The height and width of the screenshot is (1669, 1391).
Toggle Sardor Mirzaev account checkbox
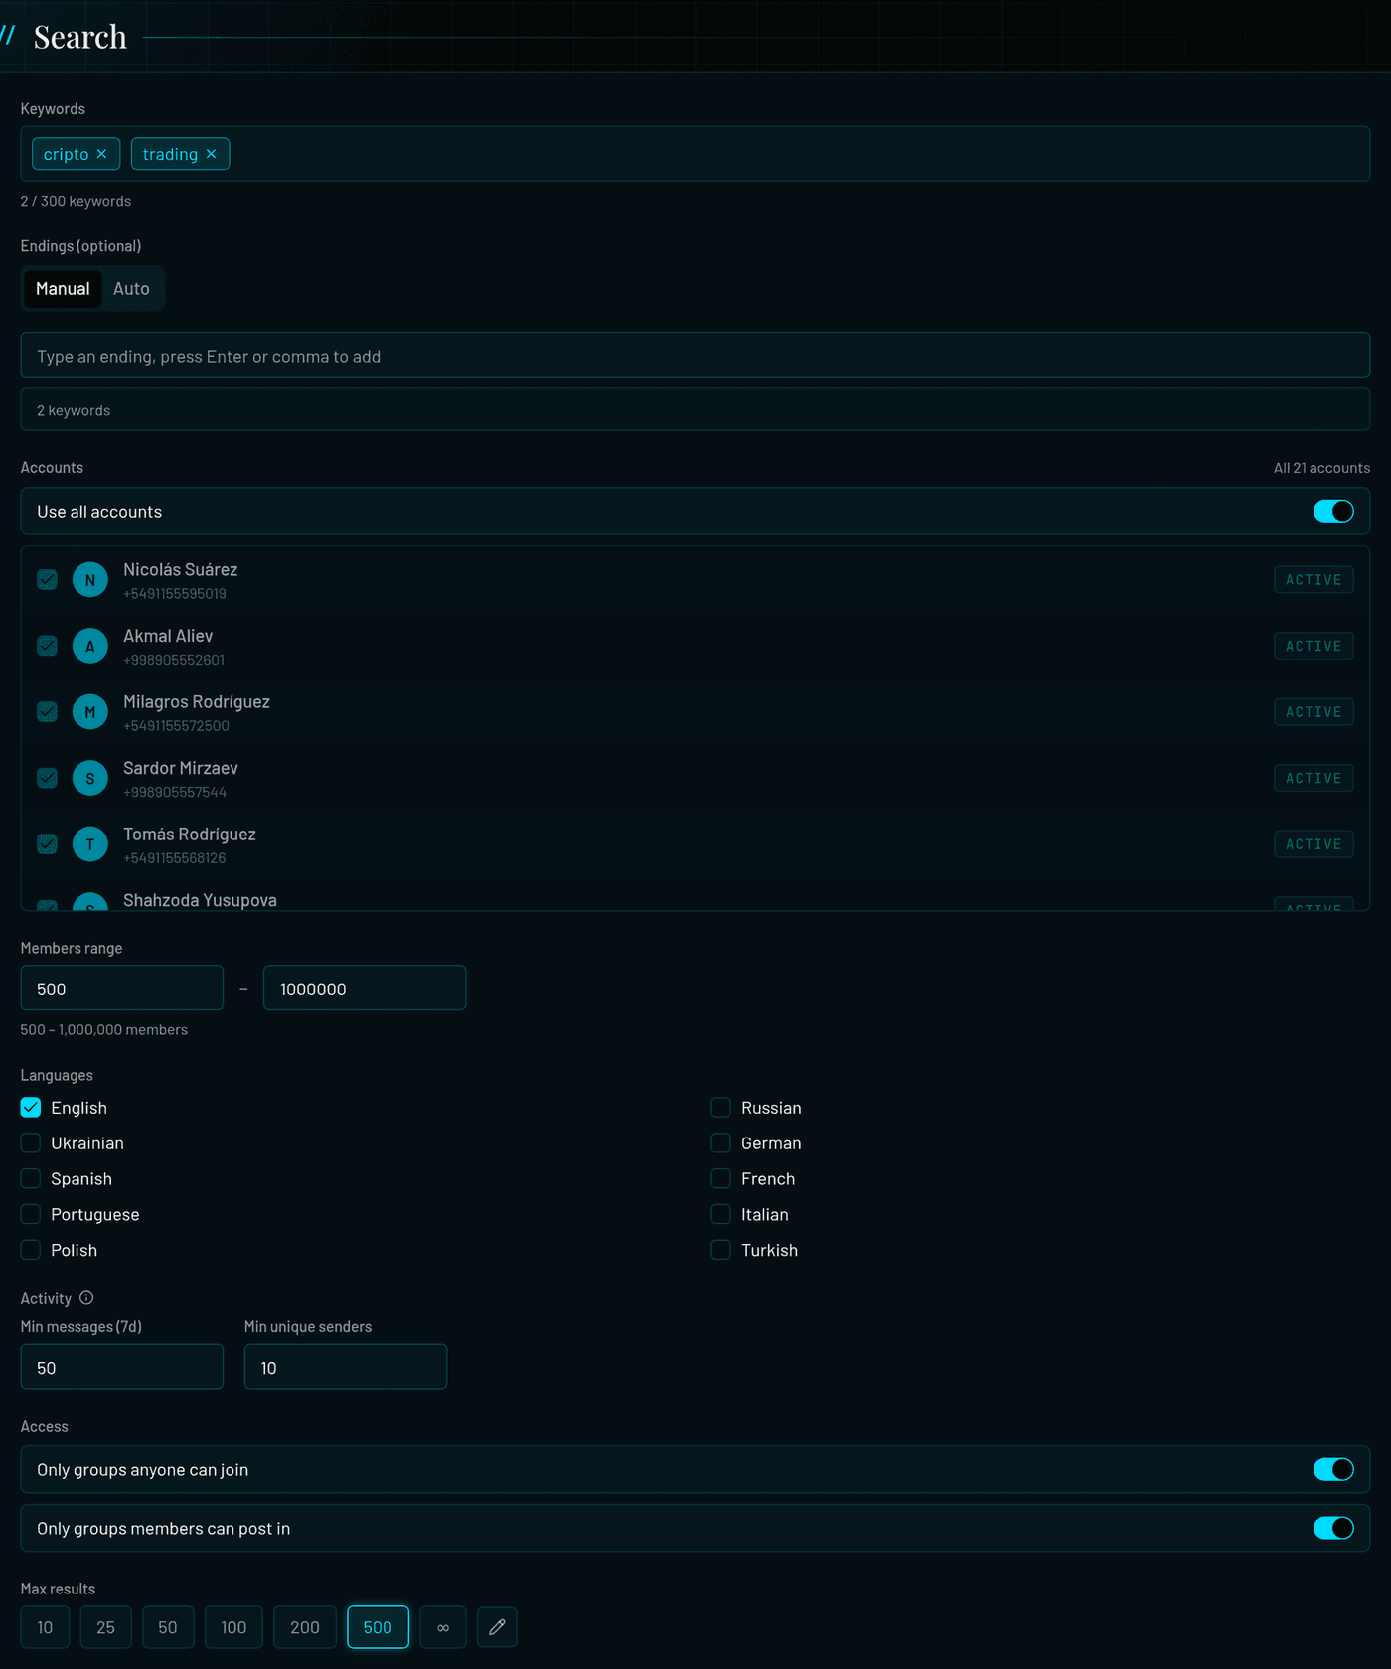47,778
